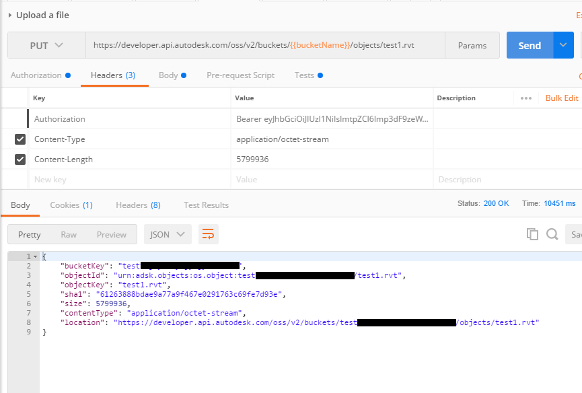Open the response Headers (8) tab

tap(138, 205)
